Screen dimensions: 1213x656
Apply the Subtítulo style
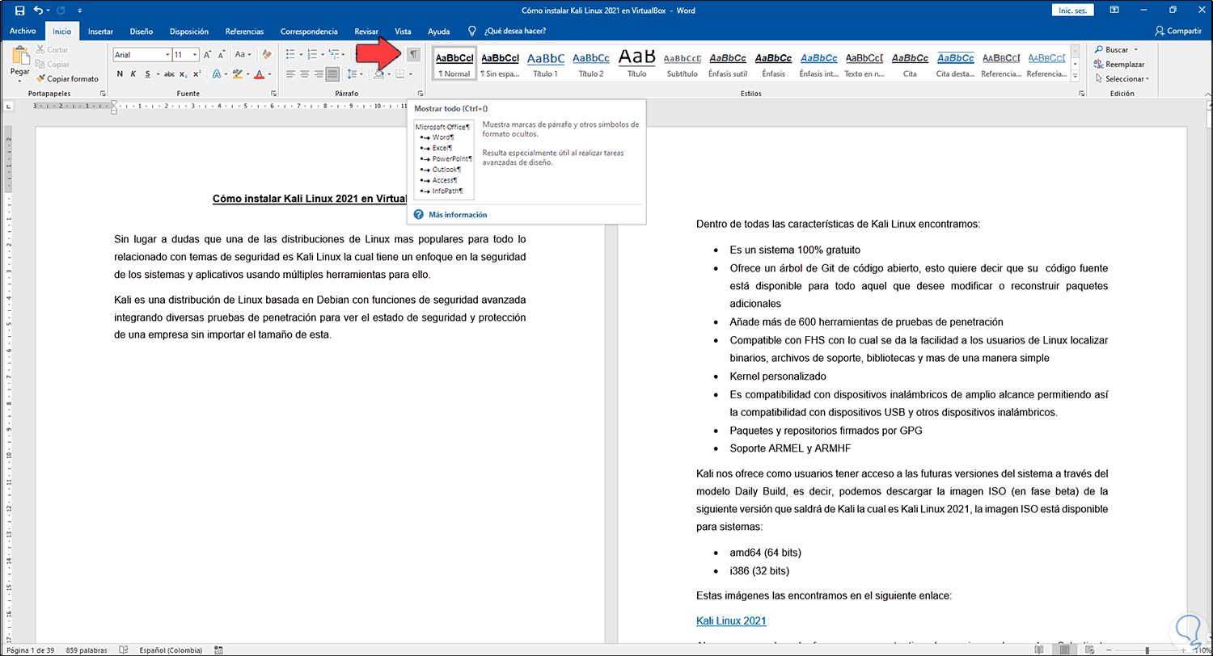[682, 64]
